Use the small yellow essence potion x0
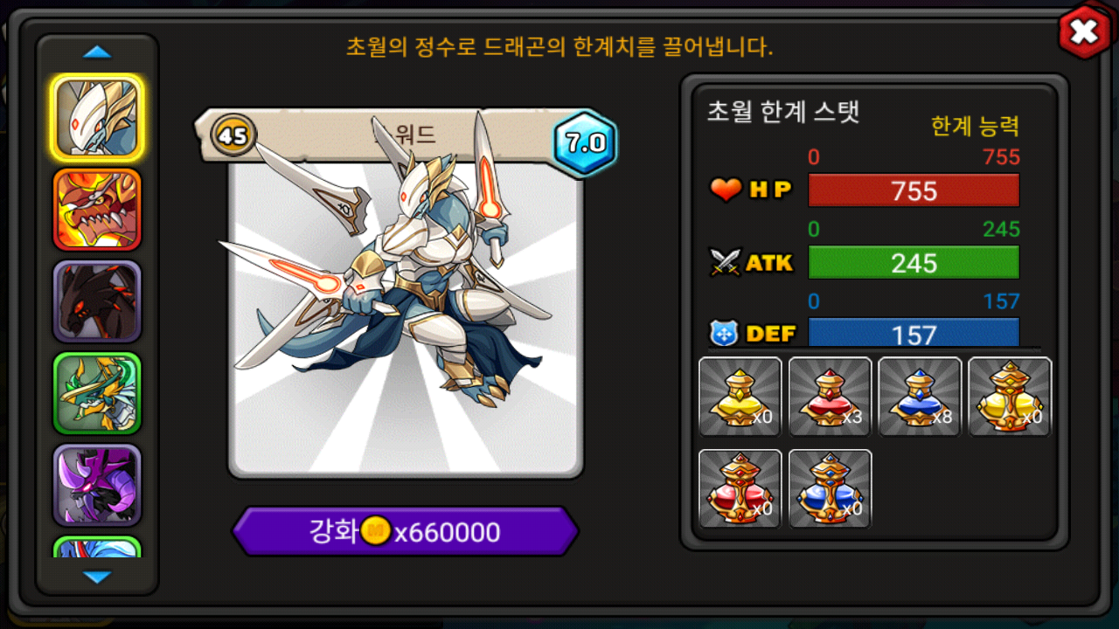 (740, 397)
